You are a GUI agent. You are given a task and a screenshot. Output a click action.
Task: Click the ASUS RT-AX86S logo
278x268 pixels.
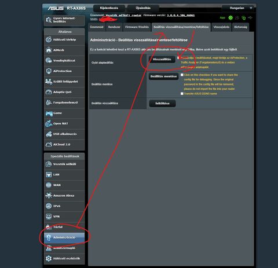[67, 8]
